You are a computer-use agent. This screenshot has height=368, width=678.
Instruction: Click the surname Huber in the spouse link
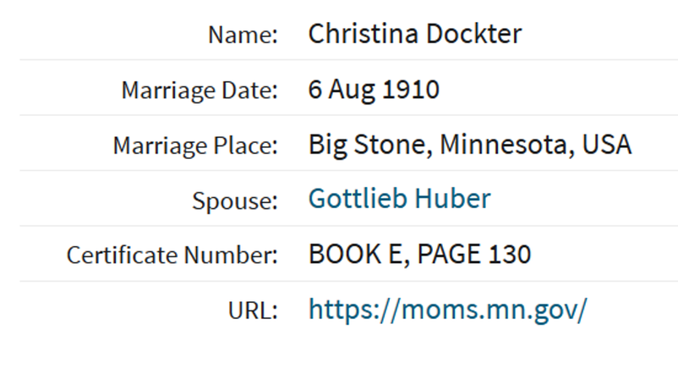click(453, 199)
